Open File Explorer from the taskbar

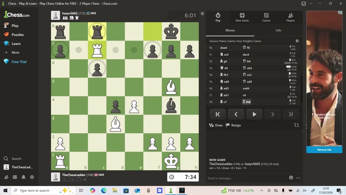tap(115, 190)
